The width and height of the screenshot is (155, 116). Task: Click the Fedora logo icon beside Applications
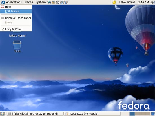3,2
